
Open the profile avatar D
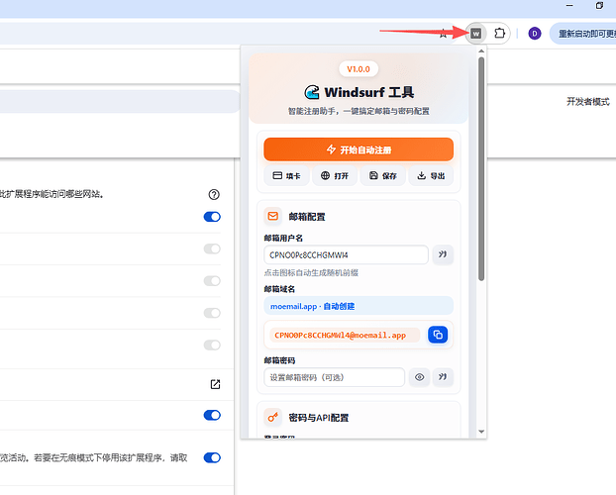534,34
